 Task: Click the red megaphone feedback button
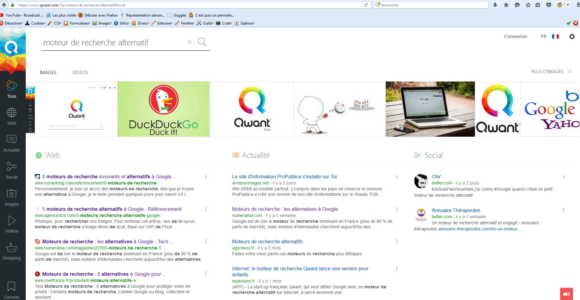566,294
